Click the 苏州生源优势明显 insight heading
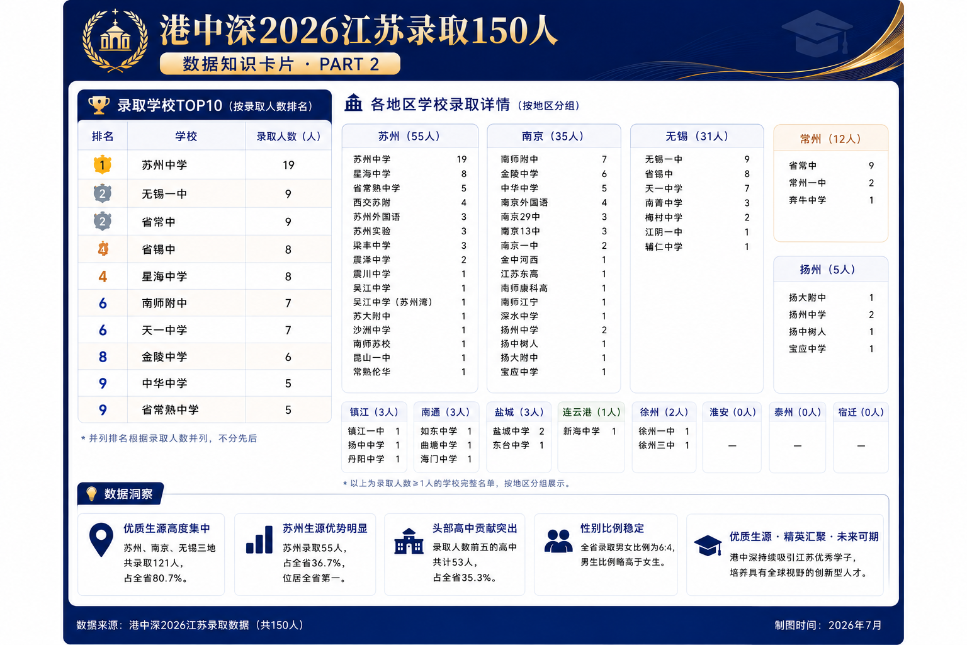The width and height of the screenshot is (967, 645). point(325,528)
